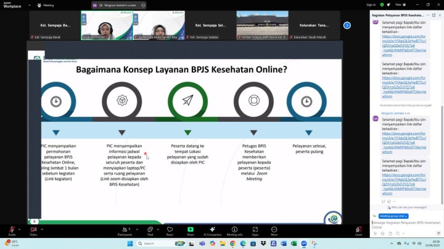This screenshot has width=444, height=249.
Task: Open the second Google Forms link in chat
Action: (404, 87)
